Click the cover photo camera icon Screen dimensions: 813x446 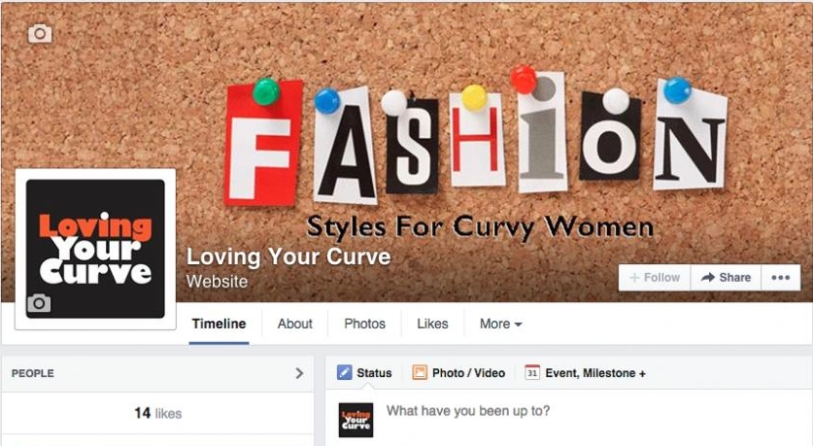(x=40, y=34)
